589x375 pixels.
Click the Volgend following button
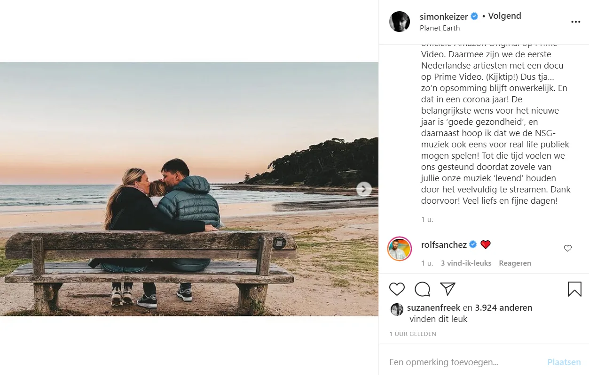tap(504, 16)
